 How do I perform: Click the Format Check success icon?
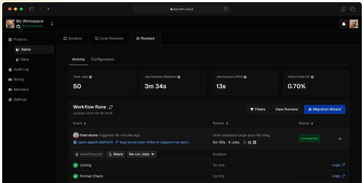tap(75, 176)
